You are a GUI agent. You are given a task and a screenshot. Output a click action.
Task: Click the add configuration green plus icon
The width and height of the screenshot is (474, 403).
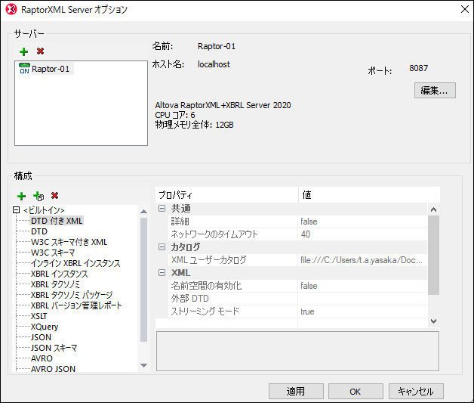[22, 196]
